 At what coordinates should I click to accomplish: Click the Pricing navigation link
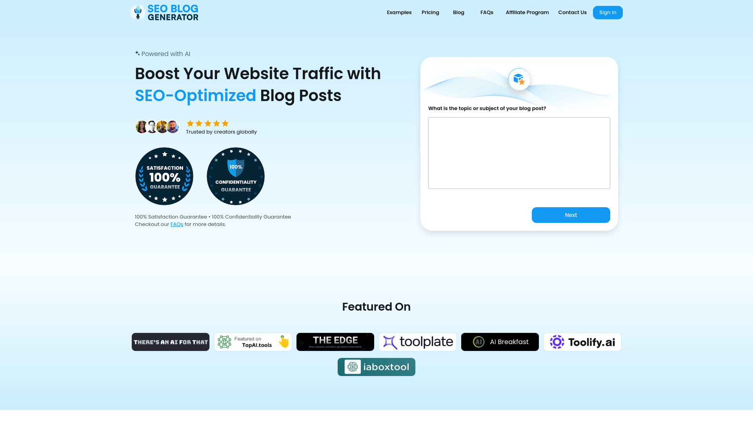pyautogui.click(x=430, y=13)
